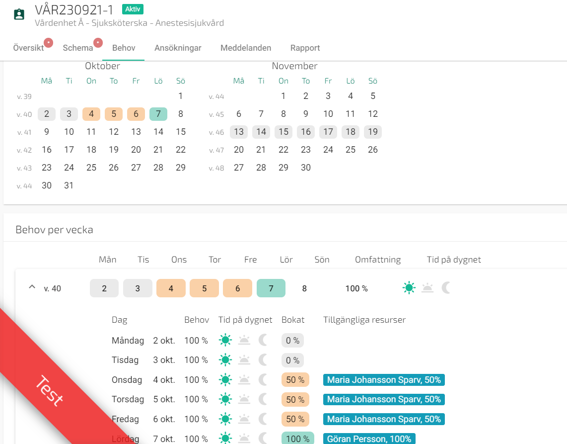The image size is (567, 444).
Task: Toggle the sunset icon for Måndag 2 okt.
Action: [x=244, y=340]
